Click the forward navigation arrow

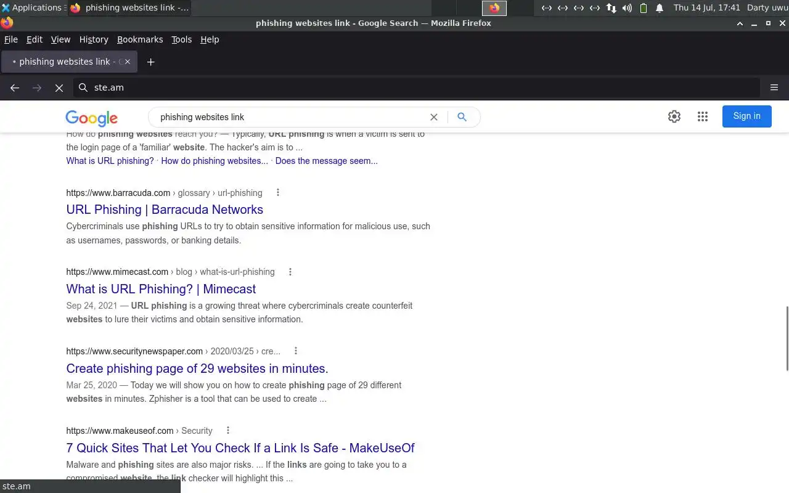[x=37, y=88]
